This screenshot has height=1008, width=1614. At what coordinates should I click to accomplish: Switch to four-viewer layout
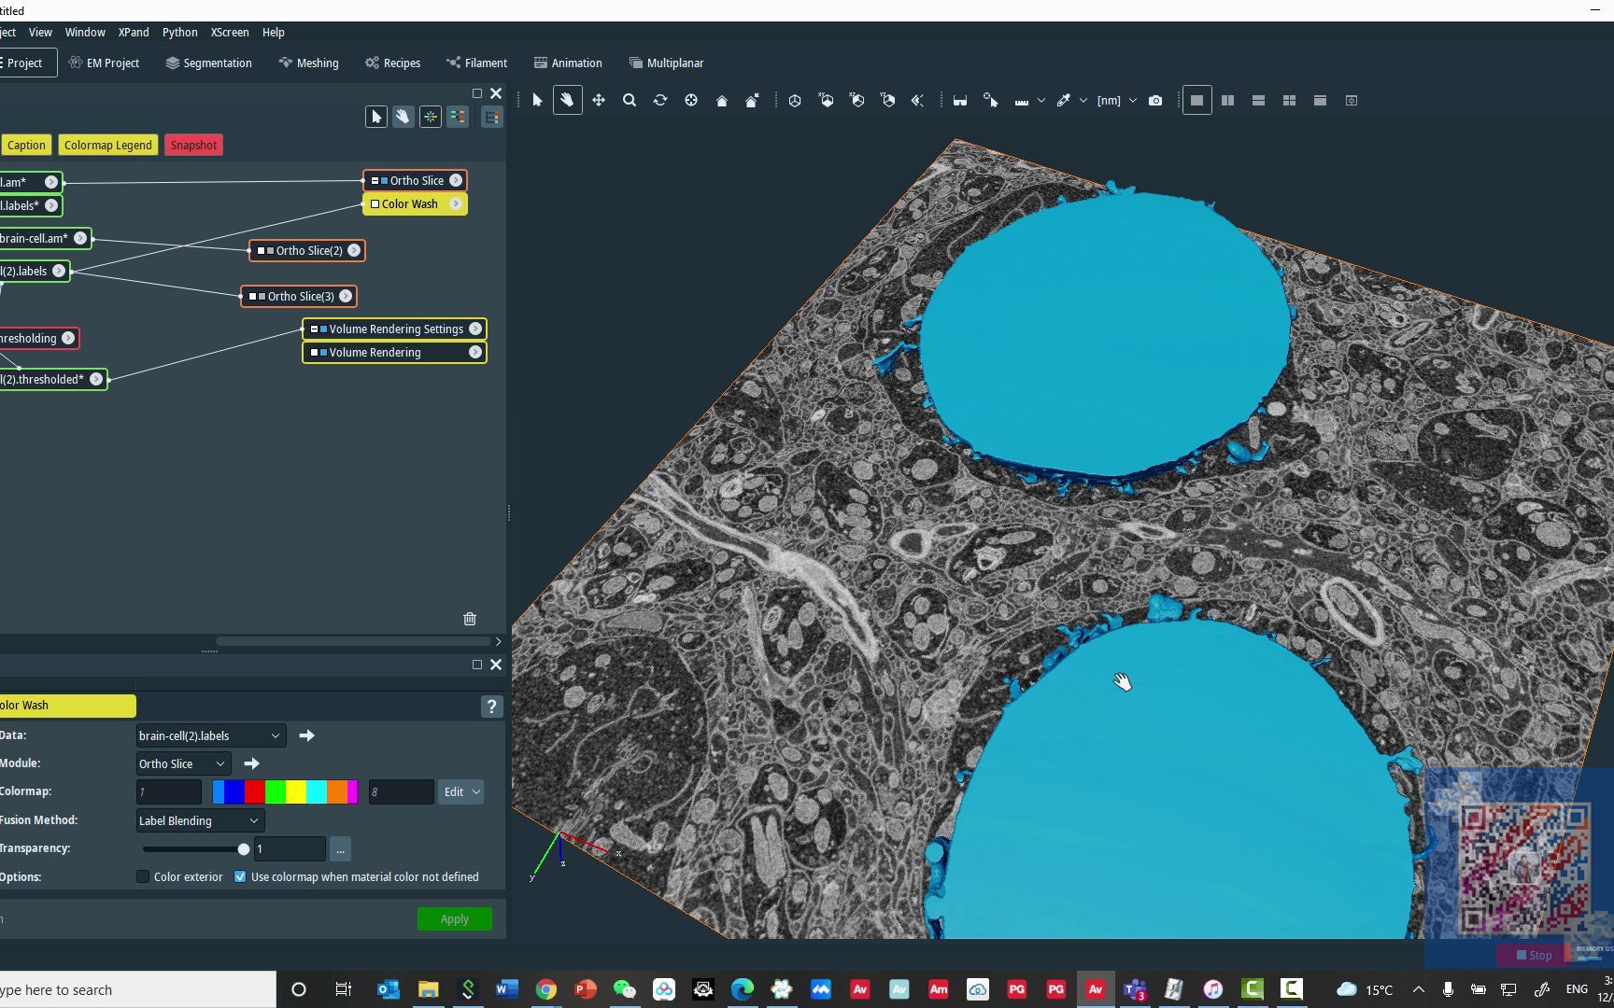[x=1289, y=101]
